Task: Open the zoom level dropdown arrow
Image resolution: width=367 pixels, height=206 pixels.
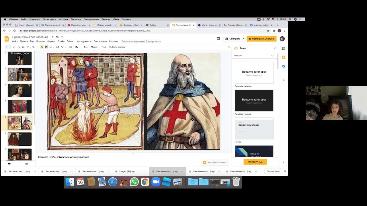Action: pos(37,47)
